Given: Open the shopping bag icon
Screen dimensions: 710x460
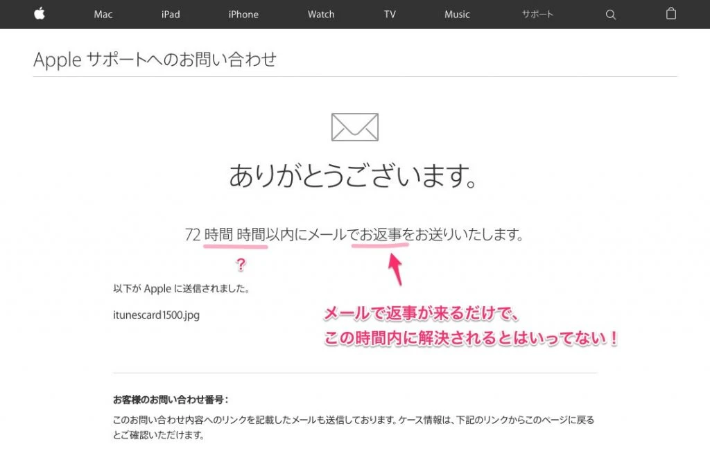Looking at the screenshot, I should tap(670, 14).
